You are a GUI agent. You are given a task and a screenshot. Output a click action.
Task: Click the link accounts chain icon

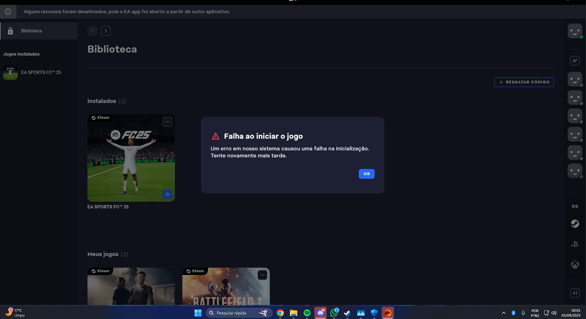coord(575,206)
